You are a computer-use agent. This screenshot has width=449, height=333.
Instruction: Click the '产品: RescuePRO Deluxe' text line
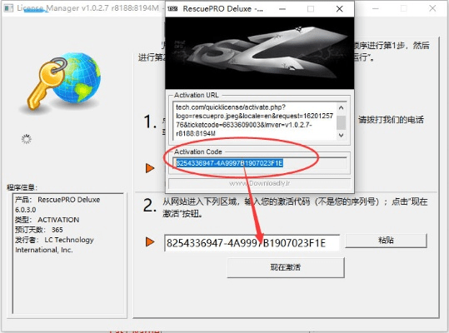[x=57, y=200]
